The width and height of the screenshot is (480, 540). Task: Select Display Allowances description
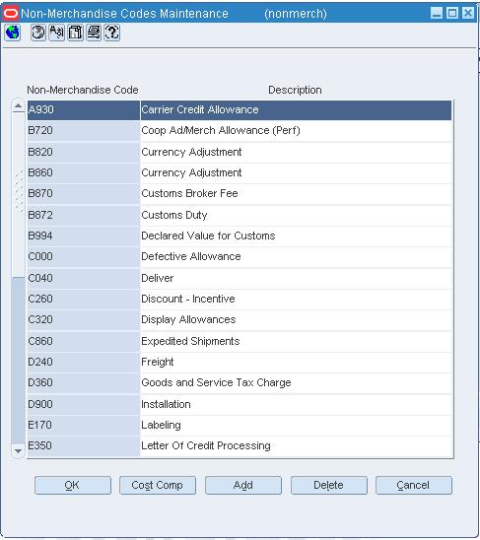click(x=296, y=320)
